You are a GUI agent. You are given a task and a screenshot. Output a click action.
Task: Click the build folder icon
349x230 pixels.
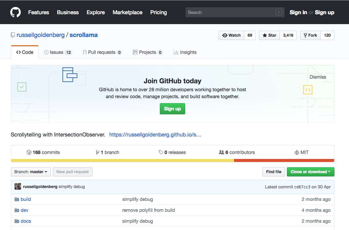17,199
